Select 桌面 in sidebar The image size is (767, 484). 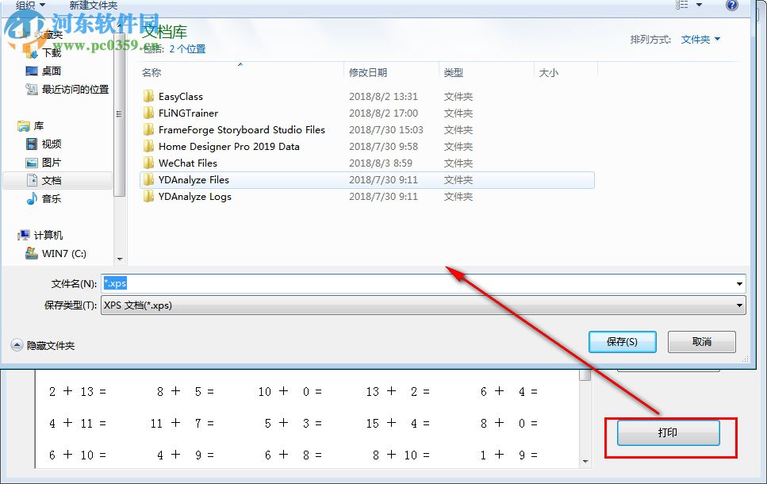(x=52, y=71)
